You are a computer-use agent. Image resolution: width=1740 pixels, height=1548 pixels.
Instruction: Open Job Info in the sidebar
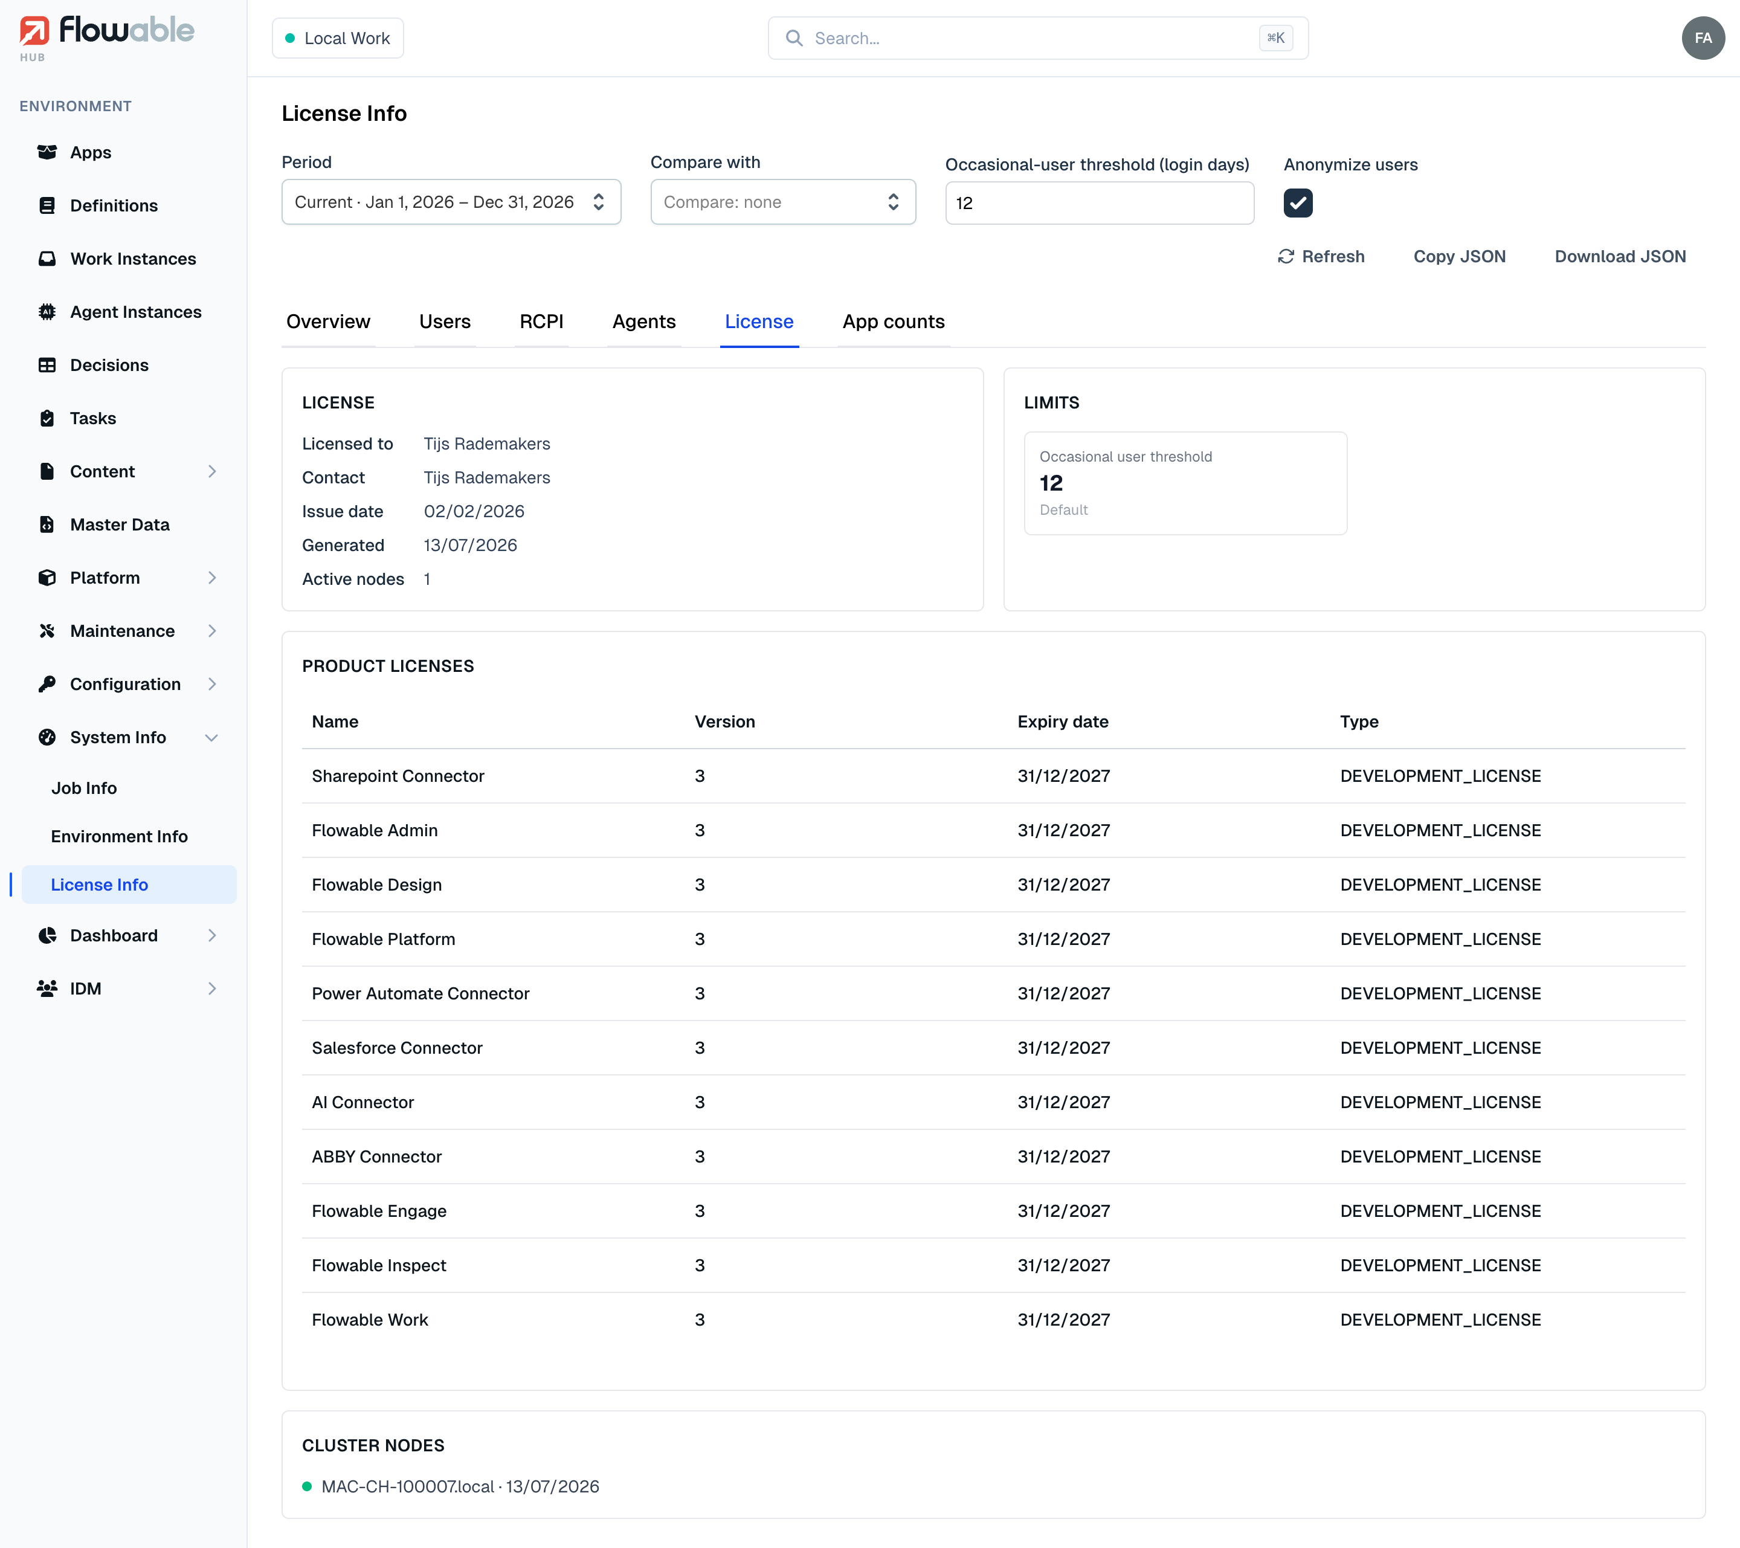tap(83, 789)
